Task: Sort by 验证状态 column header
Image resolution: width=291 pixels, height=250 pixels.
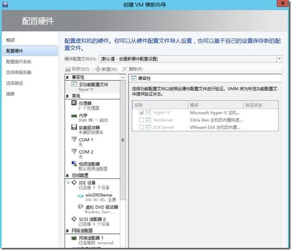Action: point(261,105)
